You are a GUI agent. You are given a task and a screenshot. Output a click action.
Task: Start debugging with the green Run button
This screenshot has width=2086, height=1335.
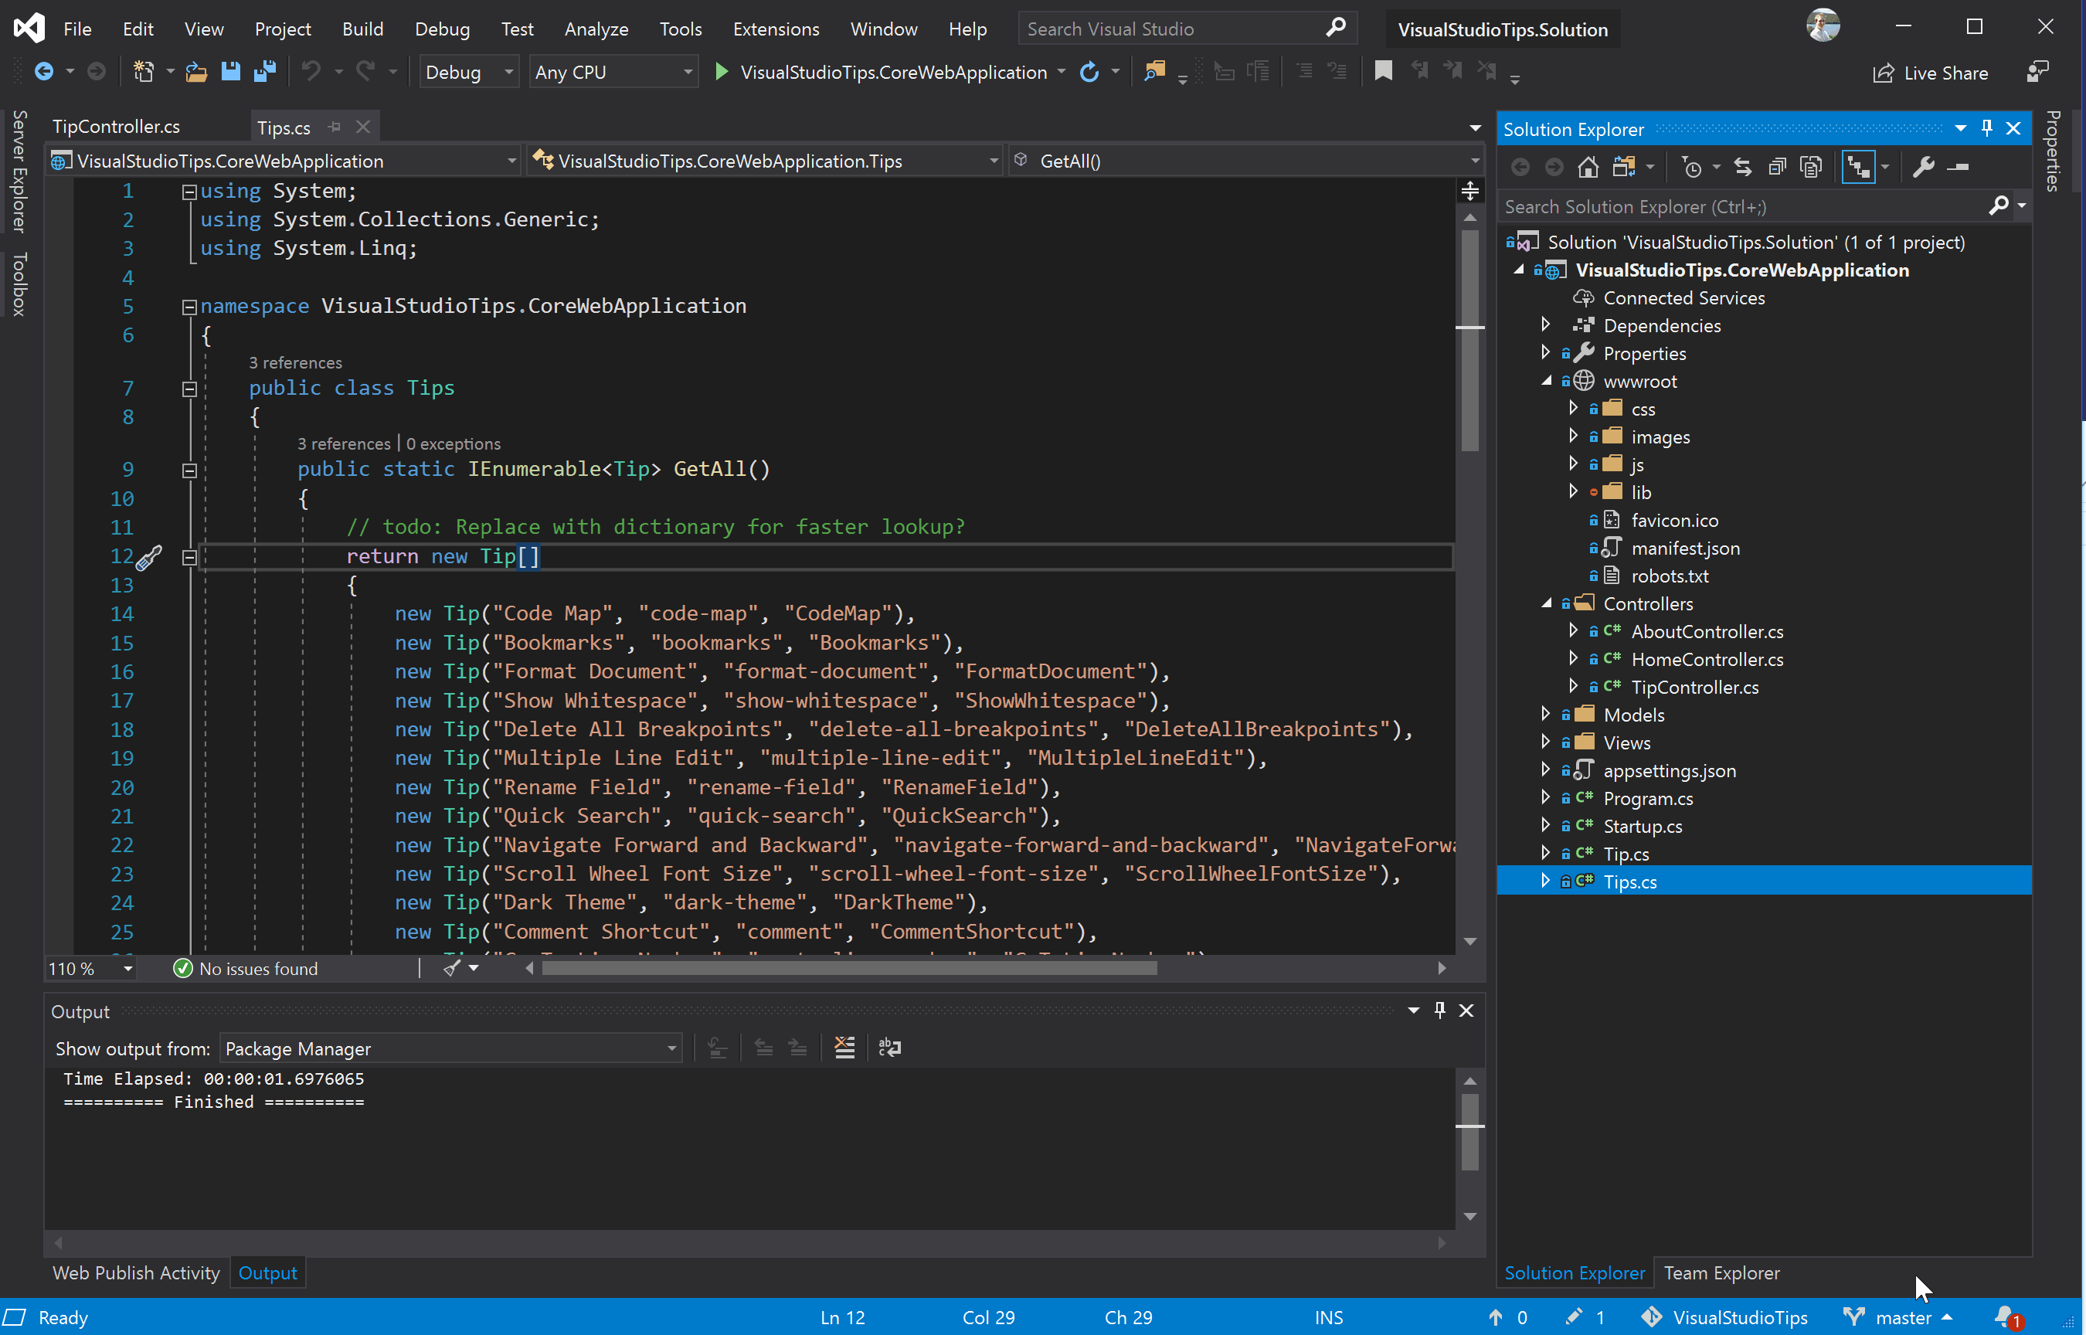pos(721,72)
